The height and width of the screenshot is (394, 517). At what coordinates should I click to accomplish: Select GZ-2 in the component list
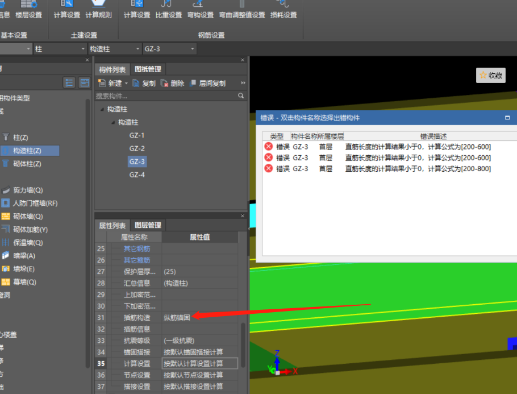(x=137, y=148)
